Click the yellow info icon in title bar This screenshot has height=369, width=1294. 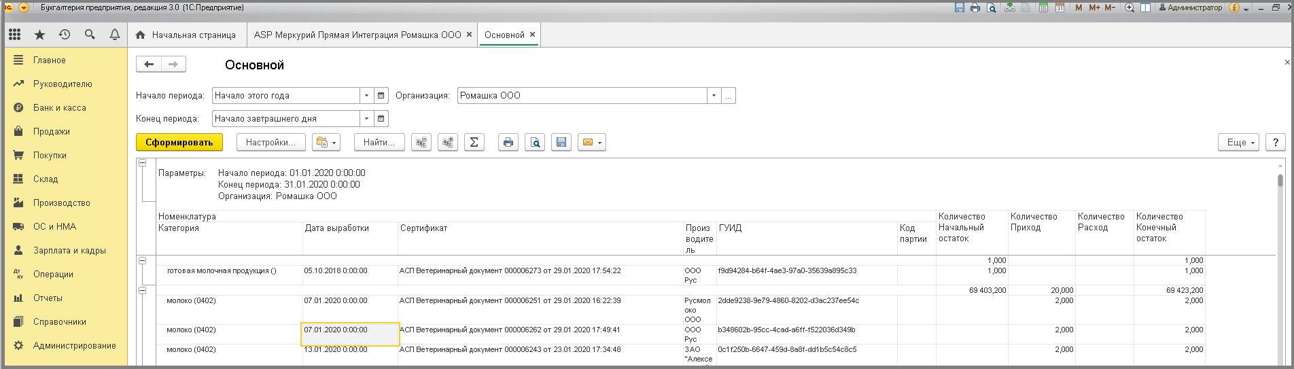(x=1234, y=7)
